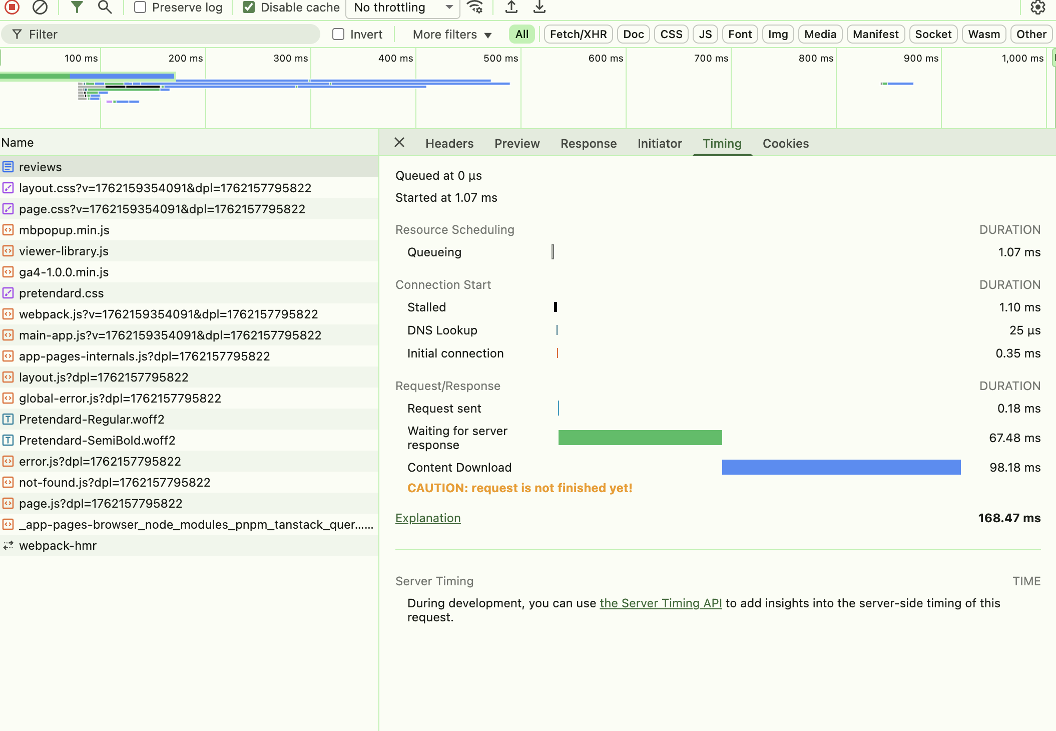Open network search with magnifier icon

pyautogui.click(x=105, y=7)
